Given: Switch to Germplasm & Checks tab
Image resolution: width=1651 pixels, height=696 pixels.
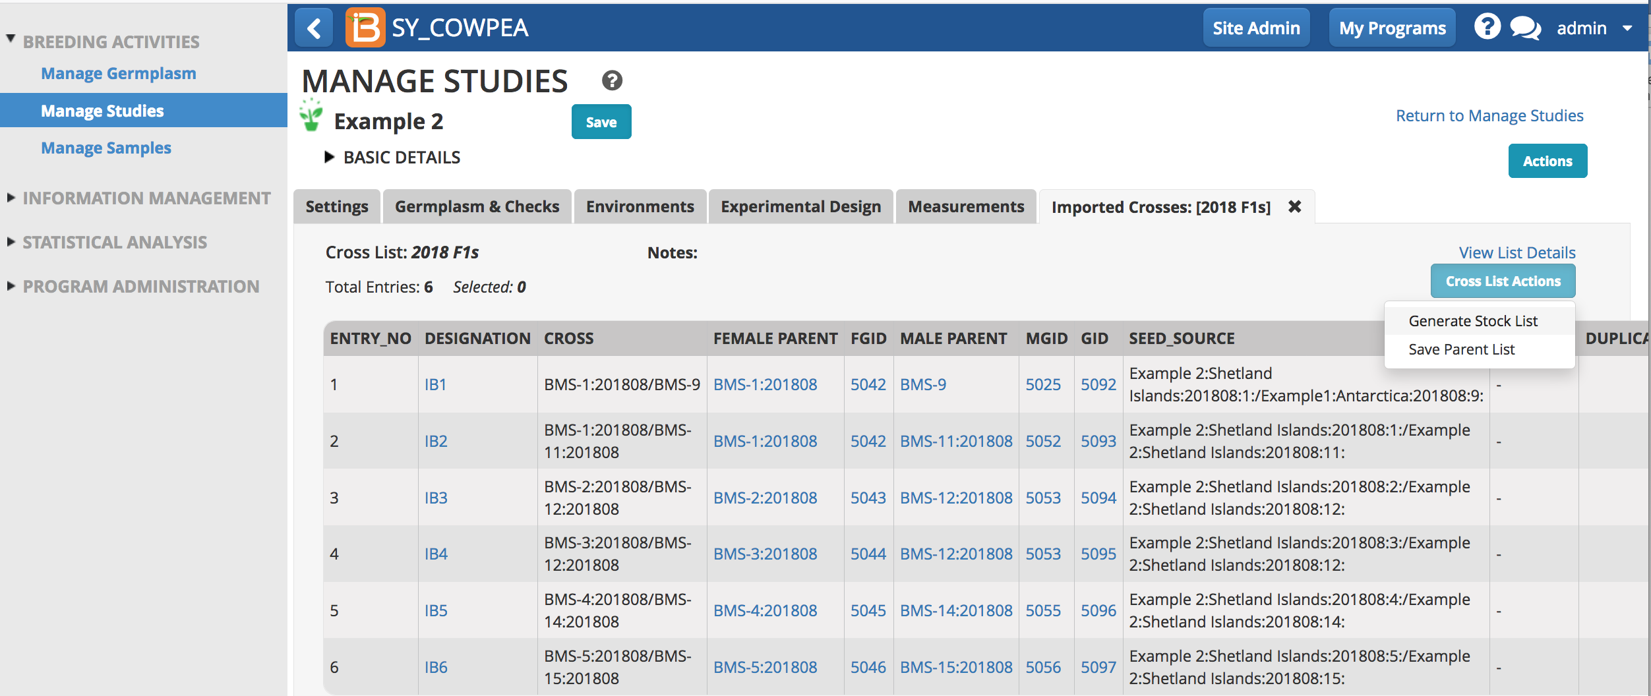Looking at the screenshot, I should point(477,206).
